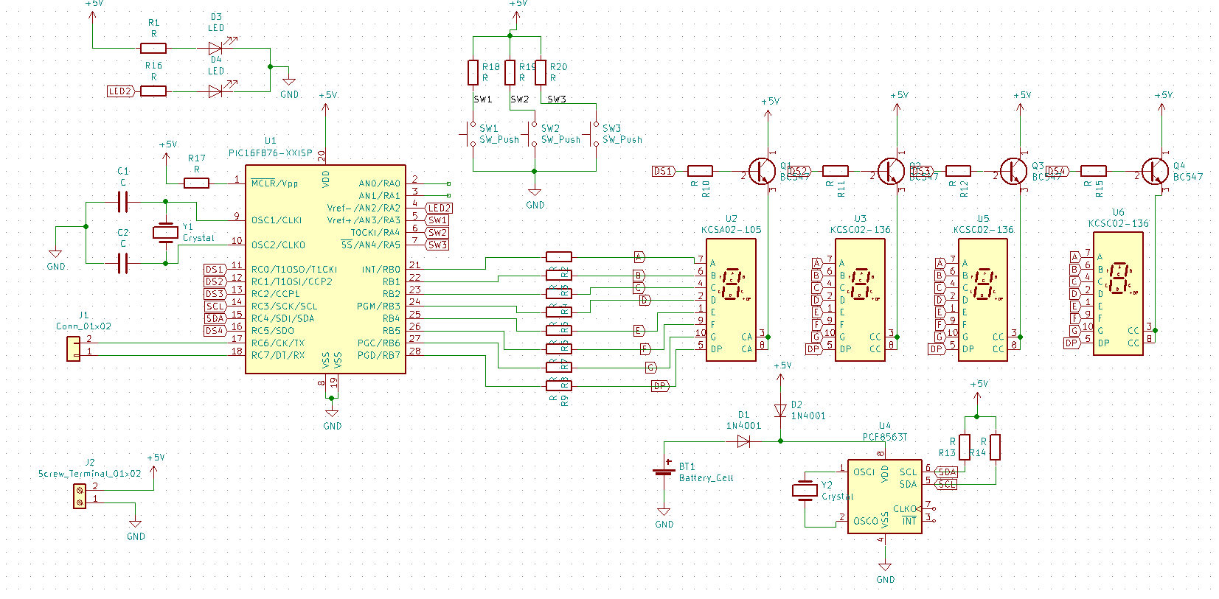1219x599 pixels.
Task: Click the SDA label at U4 pin 6
Action: coord(947,472)
